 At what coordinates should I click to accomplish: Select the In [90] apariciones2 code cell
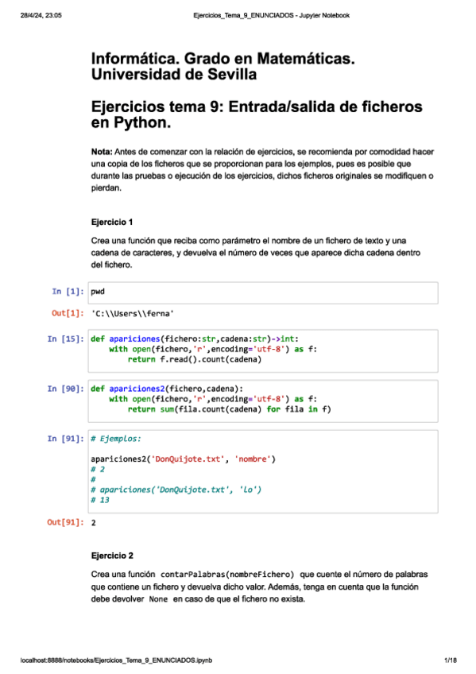pyautogui.click(x=263, y=401)
